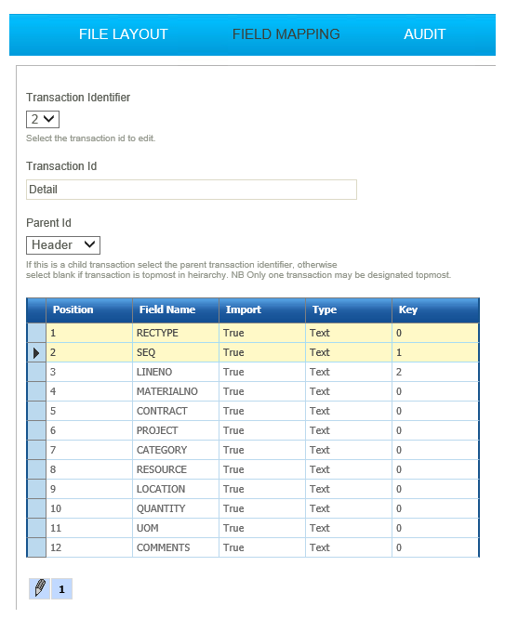Switch to the FILE LAYOUT tab
The width and height of the screenshot is (505, 619).
(124, 34)
